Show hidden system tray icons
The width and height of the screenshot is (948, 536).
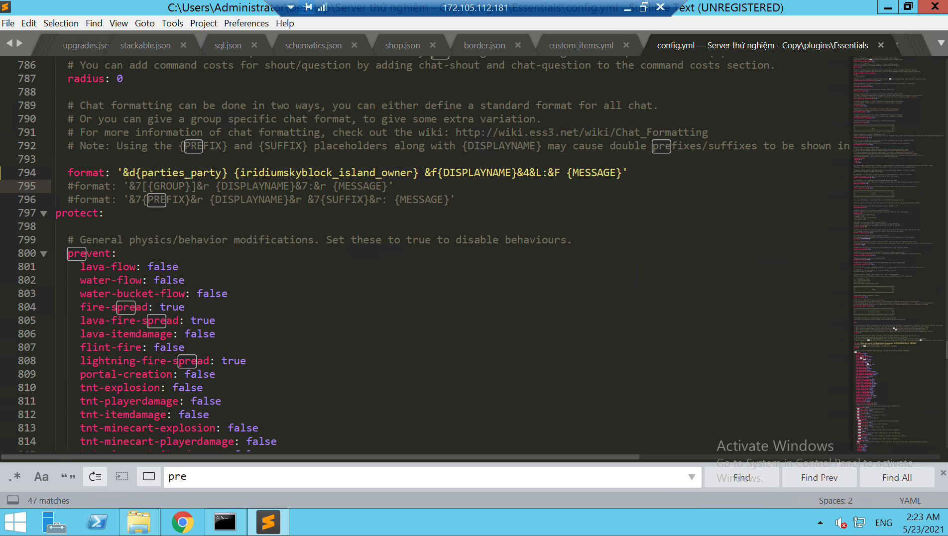820,523
